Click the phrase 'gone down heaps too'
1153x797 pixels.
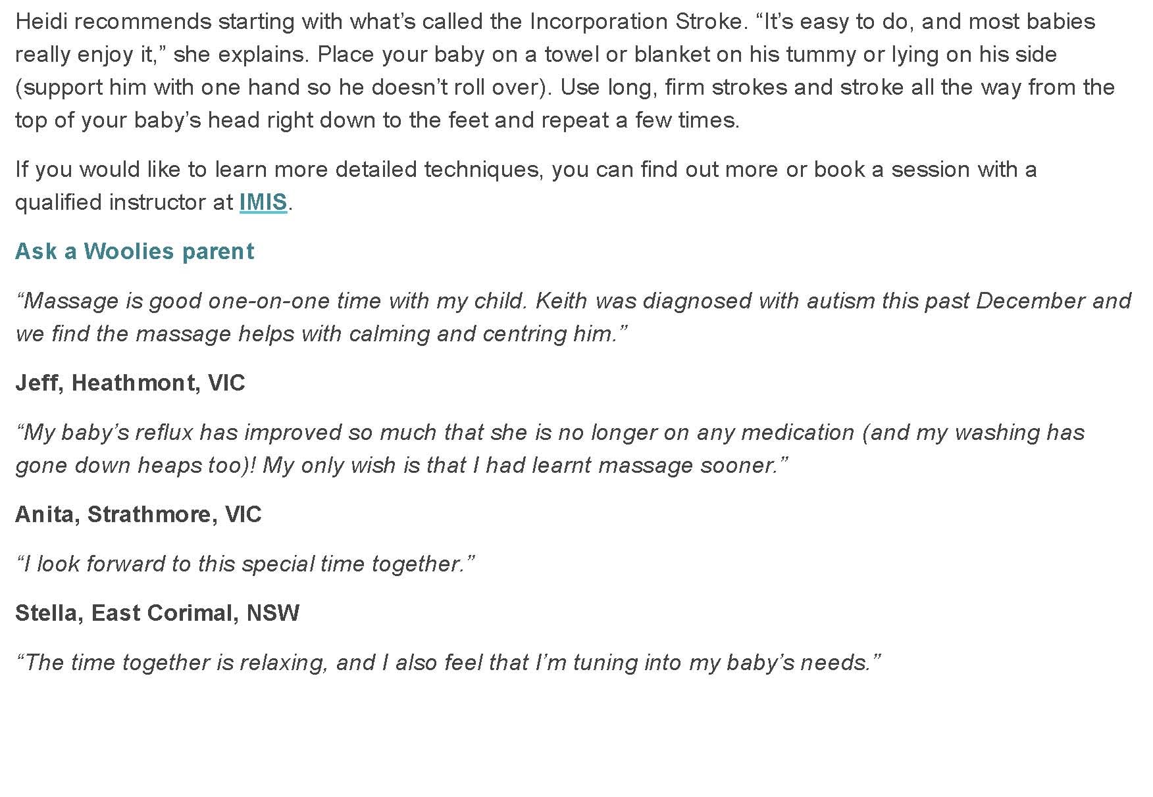127,465
